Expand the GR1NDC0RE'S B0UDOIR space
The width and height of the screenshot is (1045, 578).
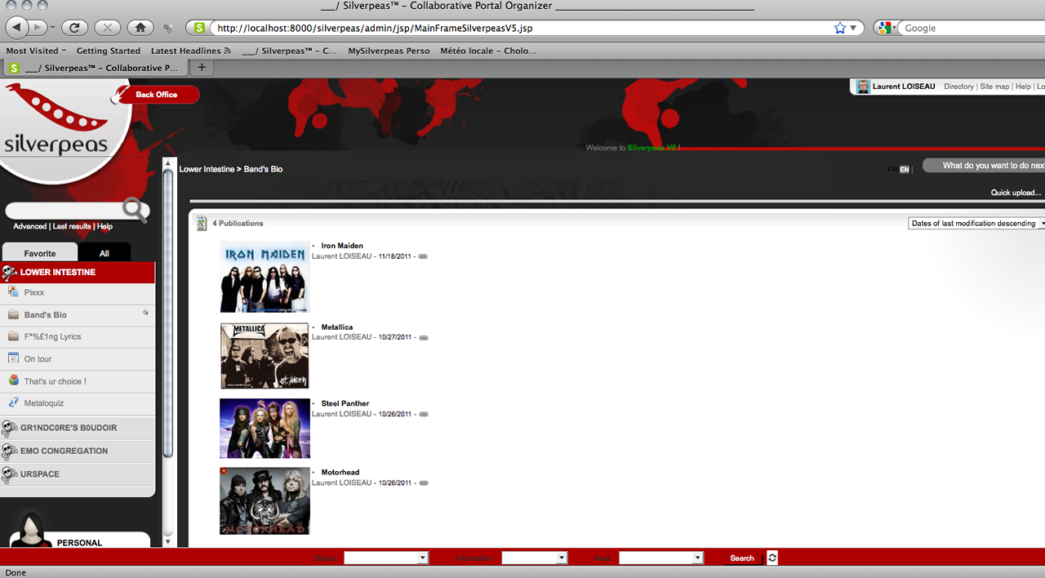69,428
